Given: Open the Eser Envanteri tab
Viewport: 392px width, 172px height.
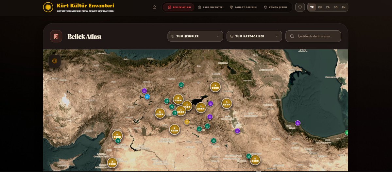Looking at the screenshot, I should (x=211, y=7).
